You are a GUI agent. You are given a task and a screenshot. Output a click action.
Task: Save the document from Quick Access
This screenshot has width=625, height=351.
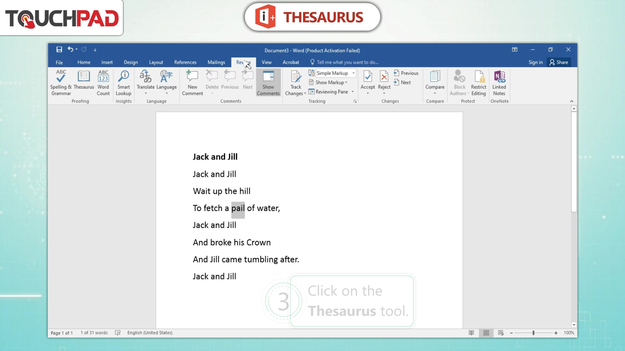pos(59,49)
